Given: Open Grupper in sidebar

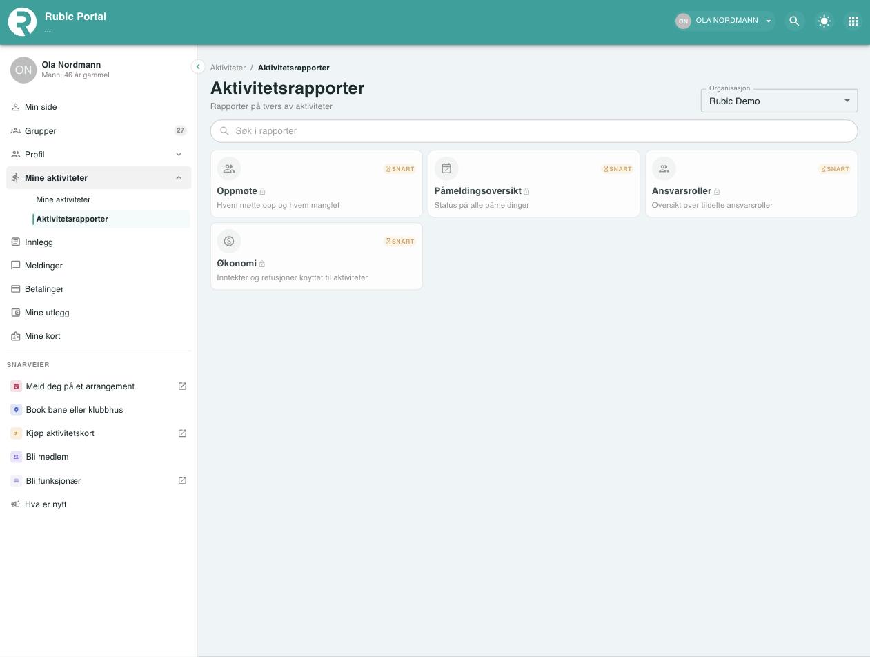Looking at the screenshot, I should pyautogui.click(x=99, y=130).
